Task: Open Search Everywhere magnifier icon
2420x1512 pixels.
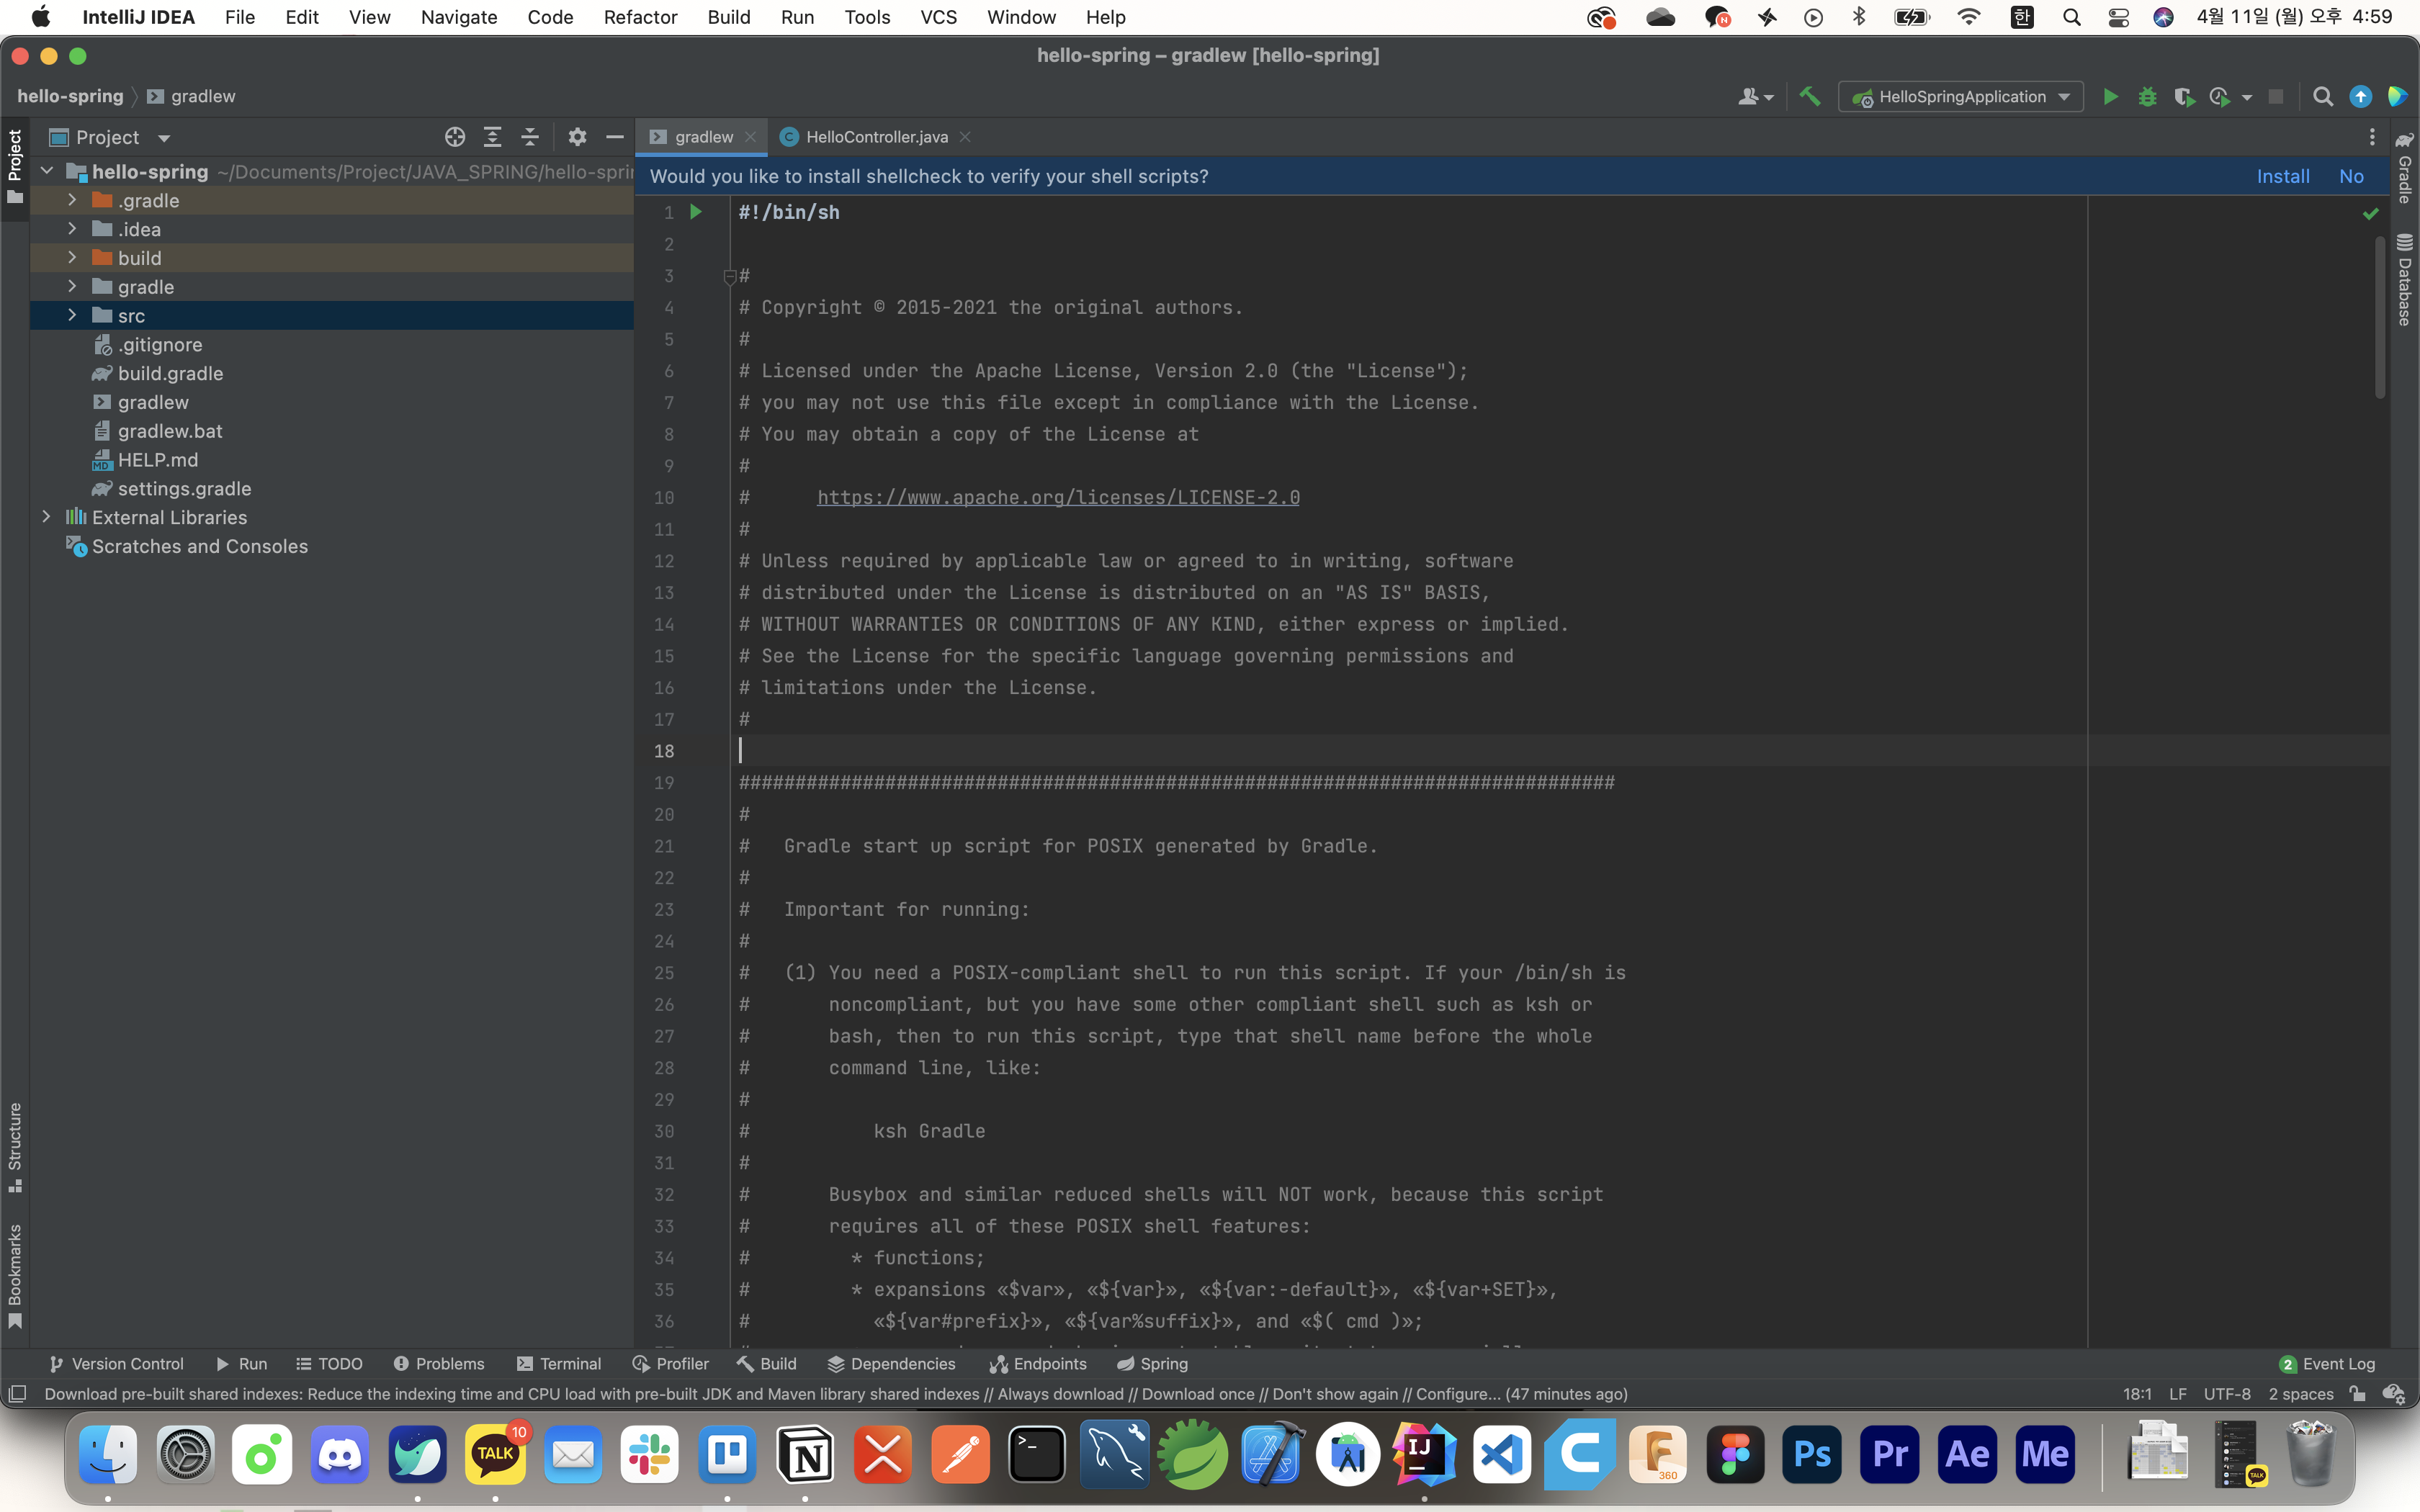Action: (2323, 97)
